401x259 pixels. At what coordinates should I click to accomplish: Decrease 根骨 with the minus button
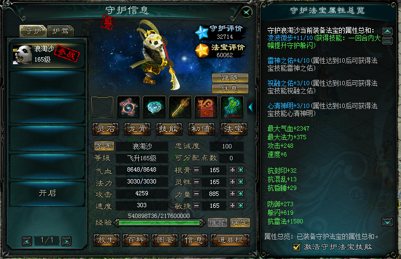196,170
